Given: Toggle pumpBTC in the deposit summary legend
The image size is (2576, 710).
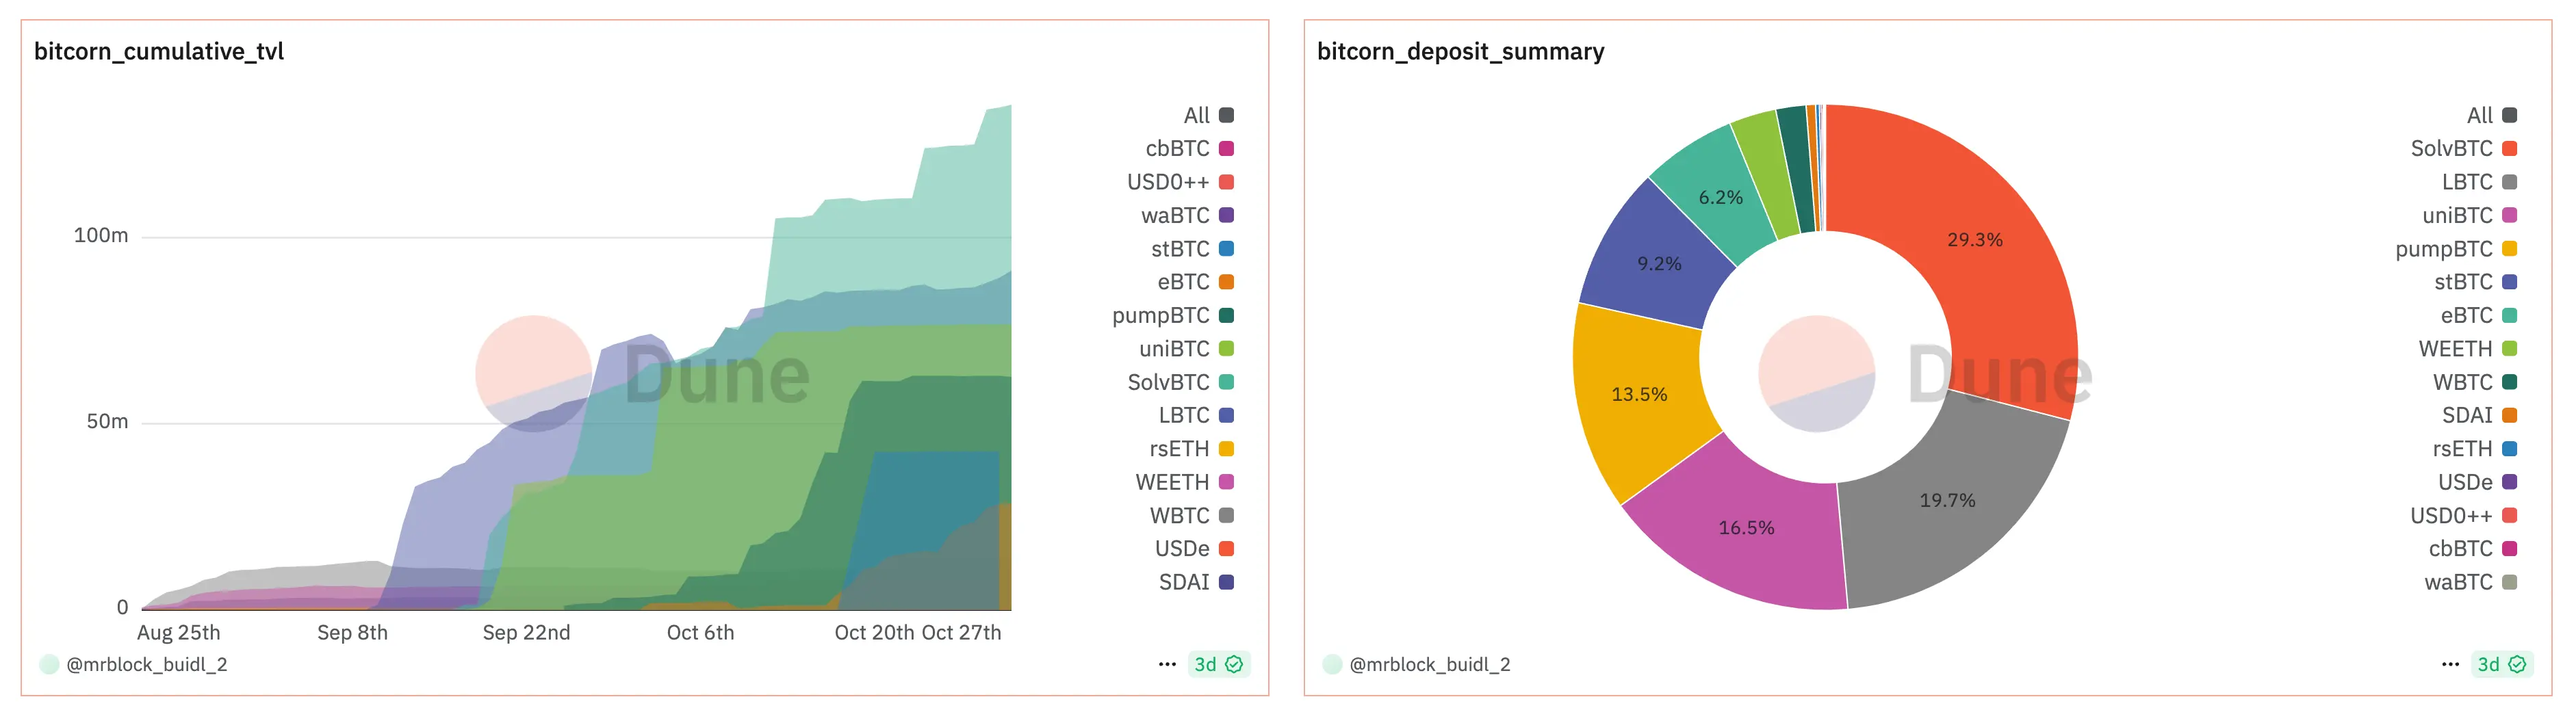Looking at the screenshot, I should [x=2454, y=249].
